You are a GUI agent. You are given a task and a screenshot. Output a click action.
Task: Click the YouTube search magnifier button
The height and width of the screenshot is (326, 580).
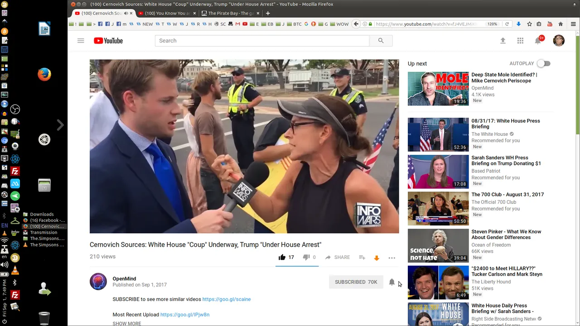click(381, 41)
